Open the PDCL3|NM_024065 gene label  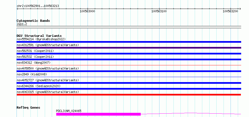(x=69, y=111)
